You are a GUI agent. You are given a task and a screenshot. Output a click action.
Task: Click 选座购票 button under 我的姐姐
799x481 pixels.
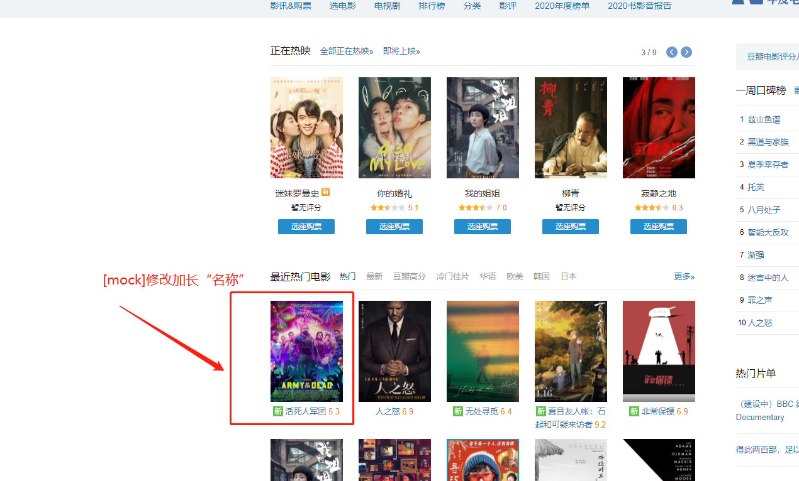[x=483, y=227]
